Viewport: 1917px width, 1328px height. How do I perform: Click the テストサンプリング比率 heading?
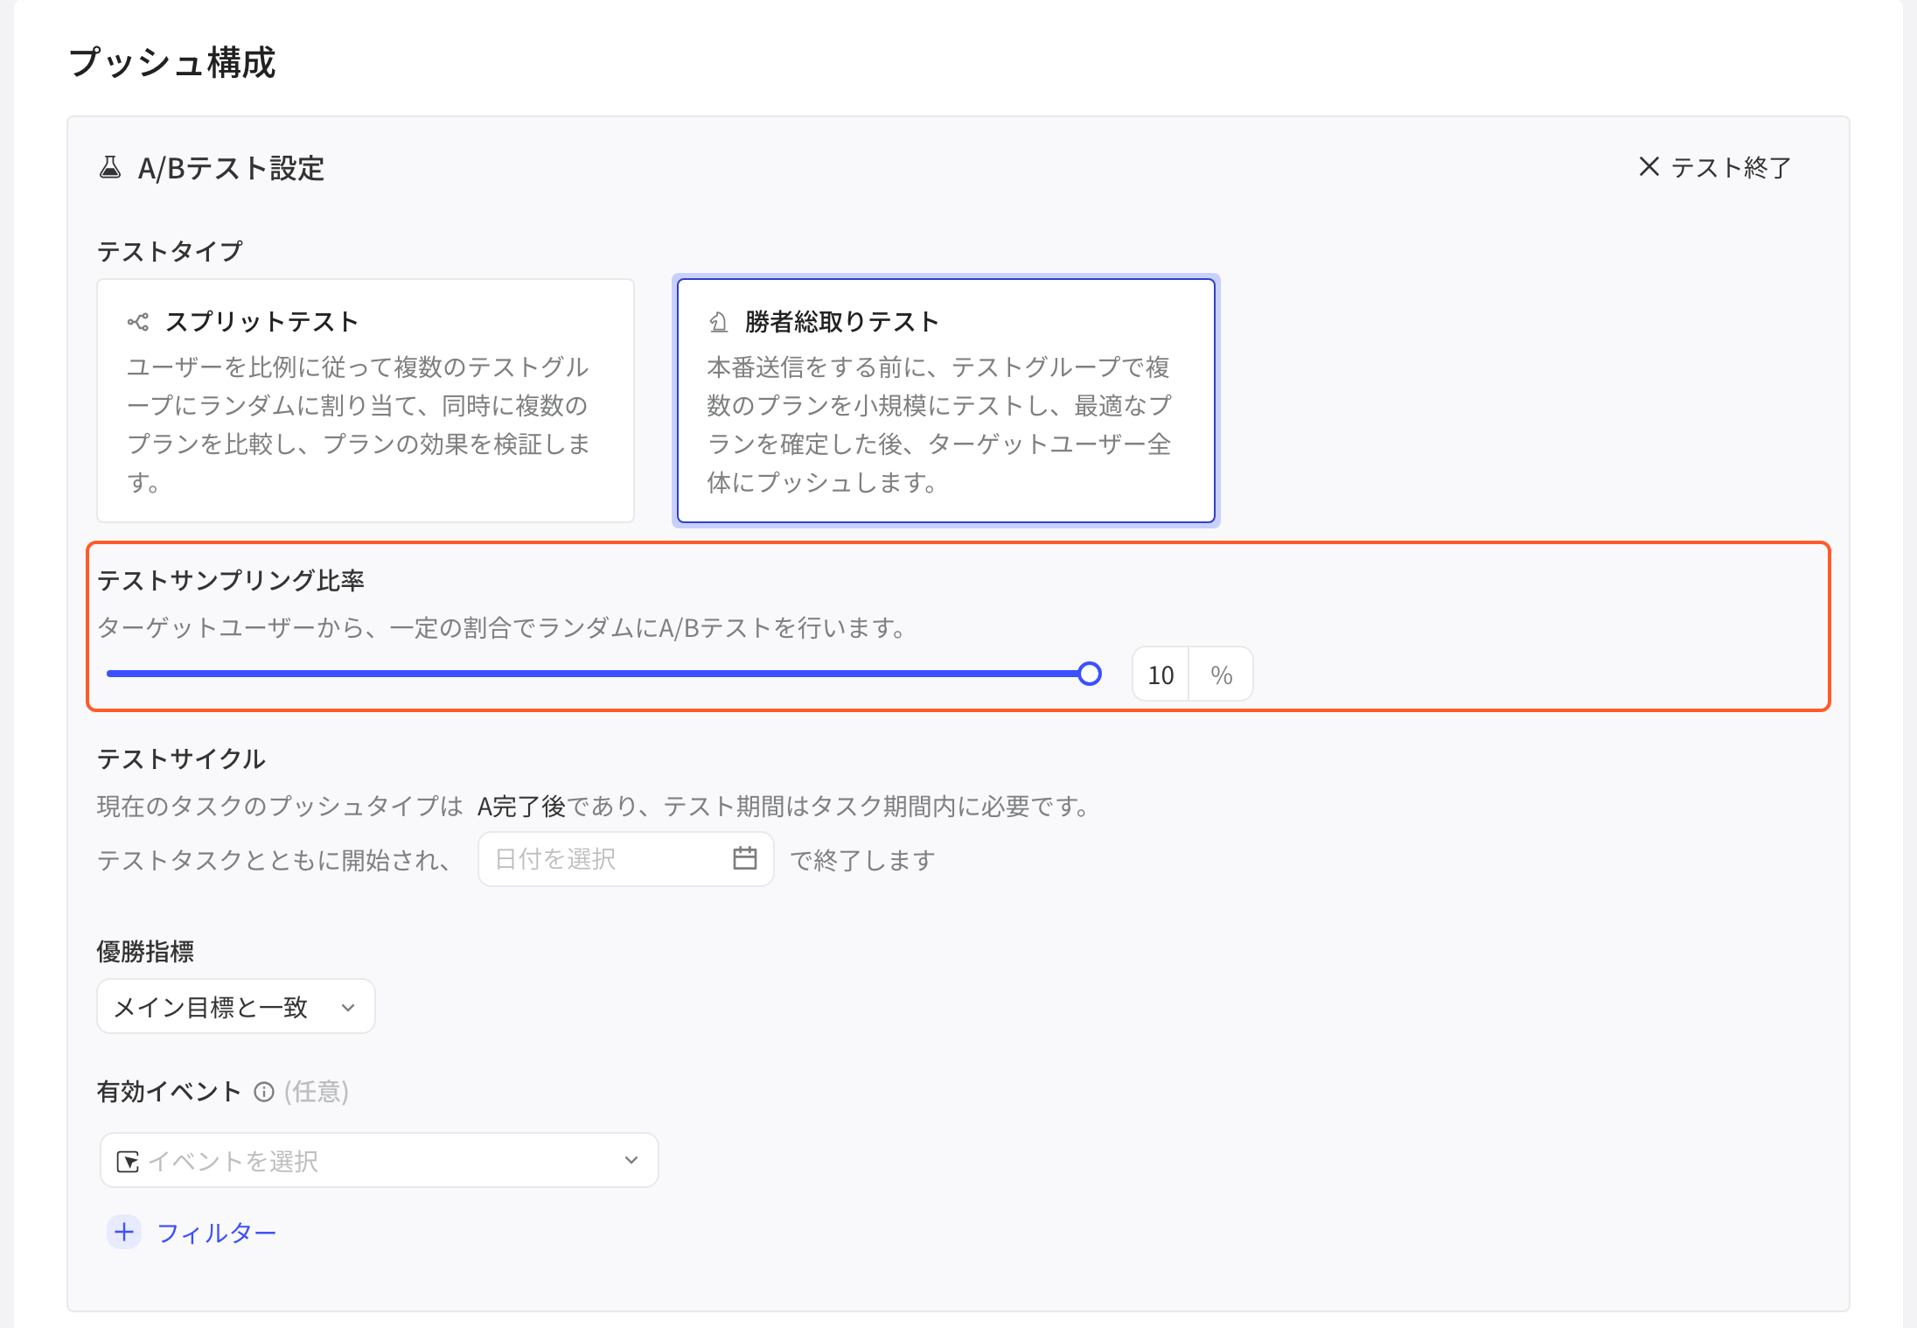[x=231, y=581]
